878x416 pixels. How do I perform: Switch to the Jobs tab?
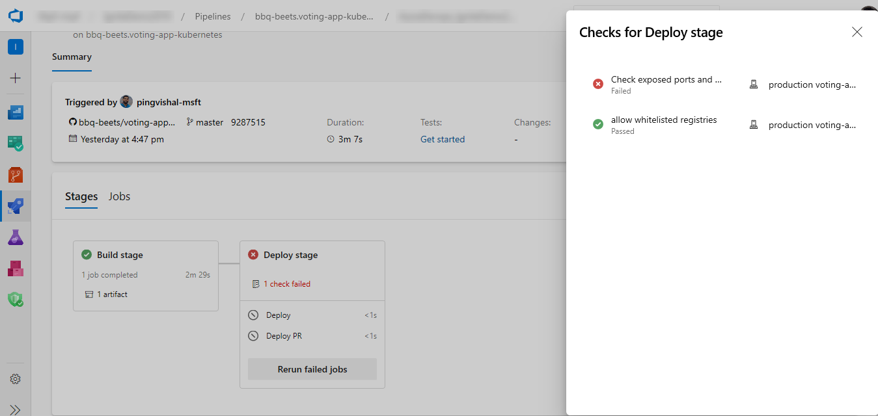point(119,196)
